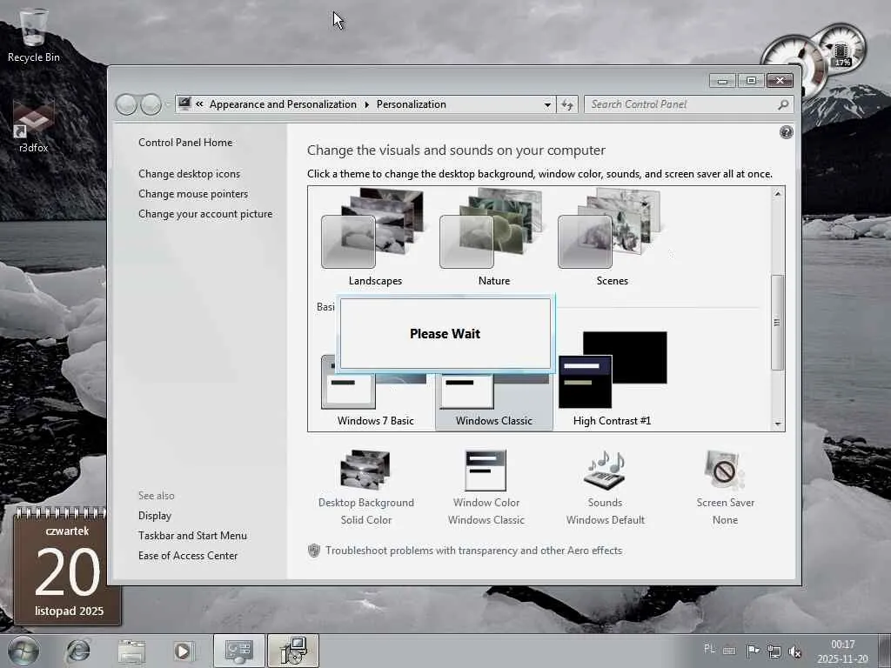Image resolution: width=891 pixels, height=668 pixels.
Task: Click the theme list scroll up arrow
Action: [778, 194]
